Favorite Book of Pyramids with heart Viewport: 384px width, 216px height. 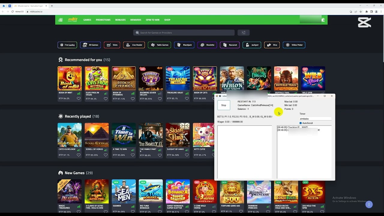coord(133,98)
